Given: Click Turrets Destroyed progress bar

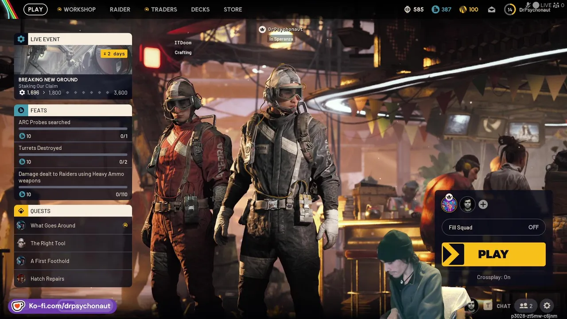Looking at the screenshot, I should tap(73, 155).
